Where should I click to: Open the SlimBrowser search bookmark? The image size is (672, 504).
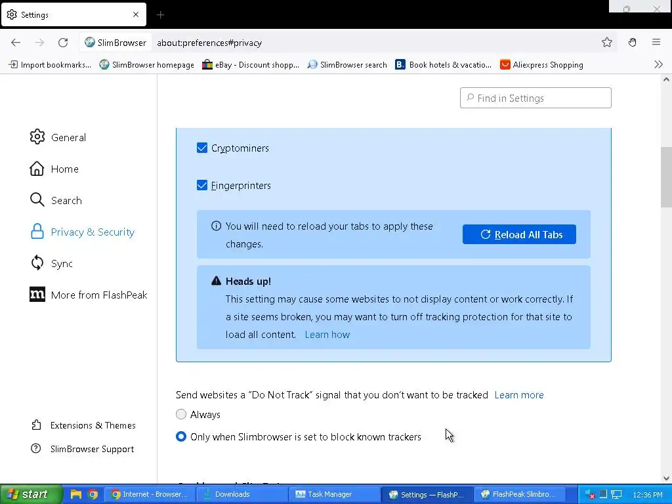coord(347,65)
